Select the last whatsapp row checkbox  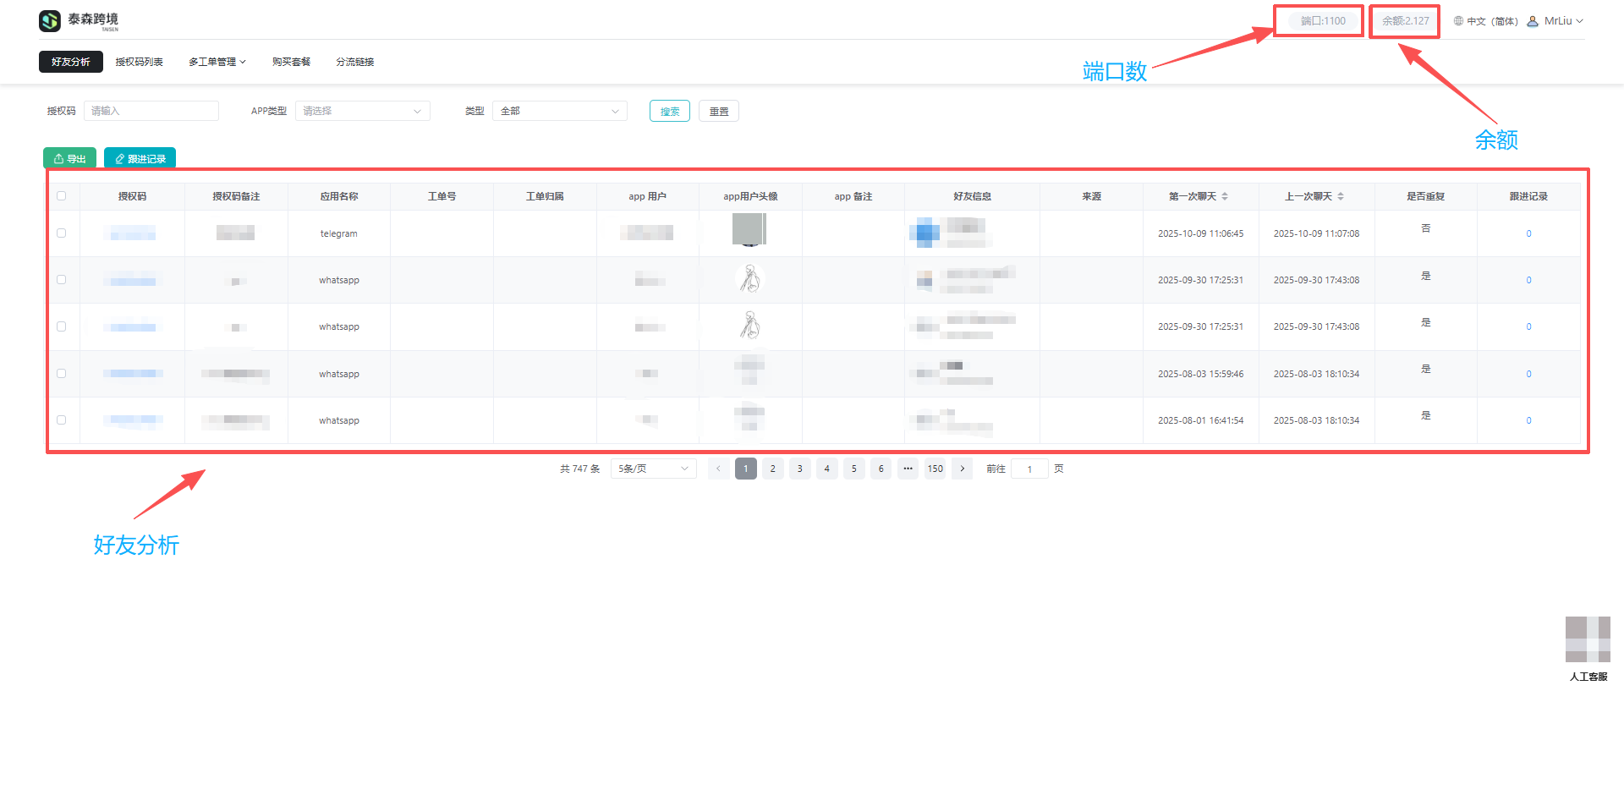click(61, 420)
